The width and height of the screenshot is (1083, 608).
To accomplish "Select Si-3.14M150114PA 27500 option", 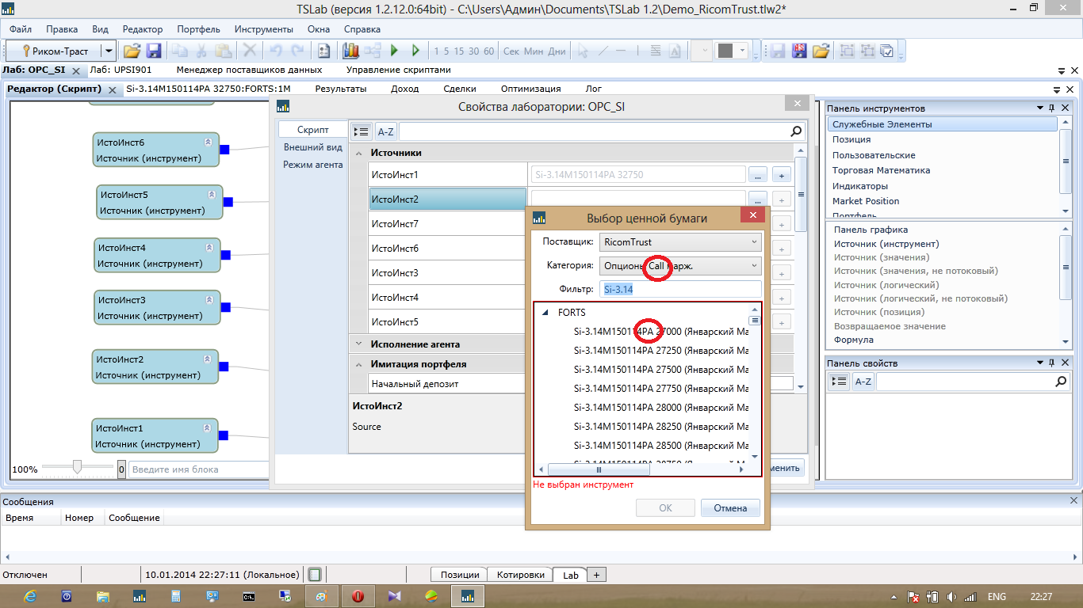I will click(x=660, y=370).
